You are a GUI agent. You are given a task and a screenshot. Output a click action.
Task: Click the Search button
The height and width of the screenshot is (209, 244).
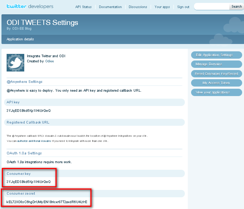tap(237, 7)
